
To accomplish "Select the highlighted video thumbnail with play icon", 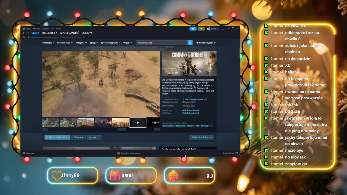I will click(138, 122).
